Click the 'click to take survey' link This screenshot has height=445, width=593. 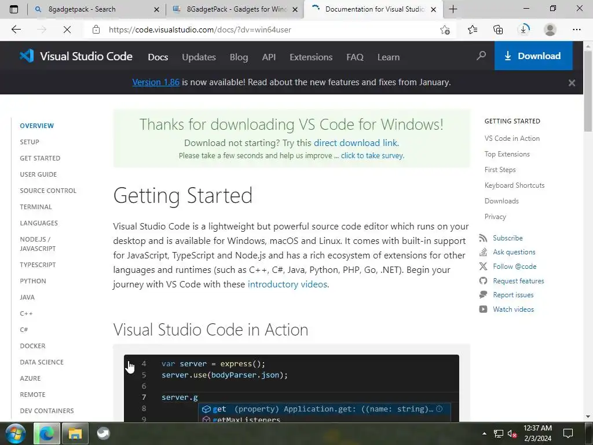click(372, 155)
